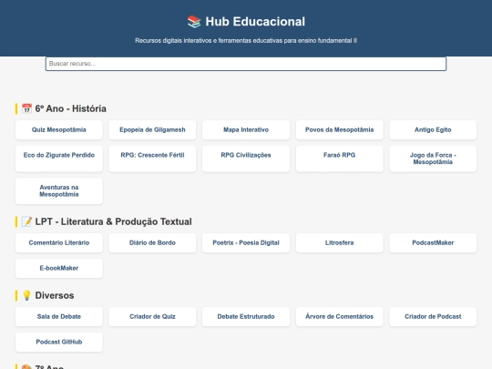Viewport: 492px width, 369px height.
Task: Select the Antigo Egito card
Action: (433, 130)
